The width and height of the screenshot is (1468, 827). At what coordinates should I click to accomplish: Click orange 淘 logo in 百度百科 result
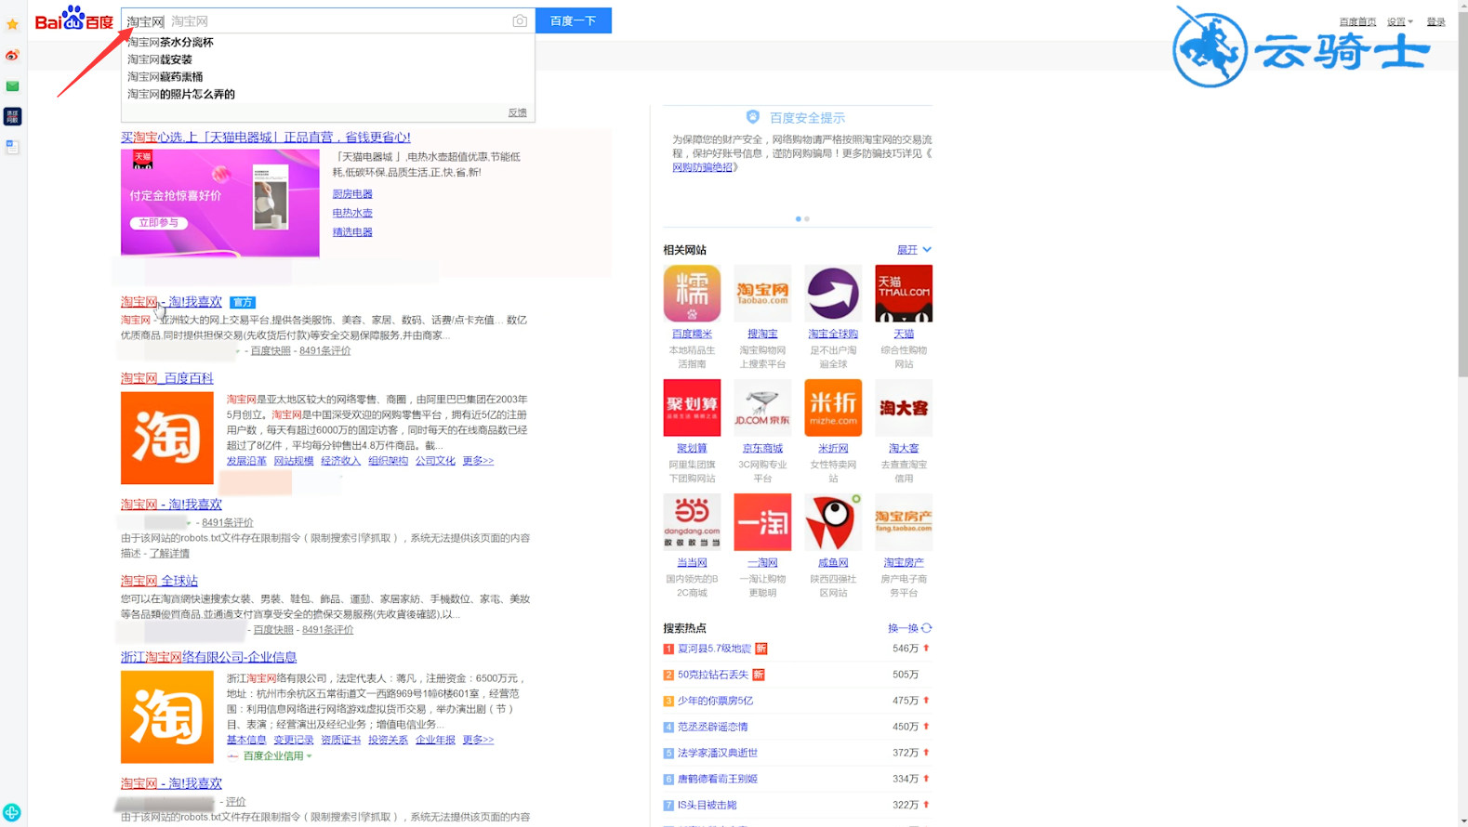coord(167,438)
